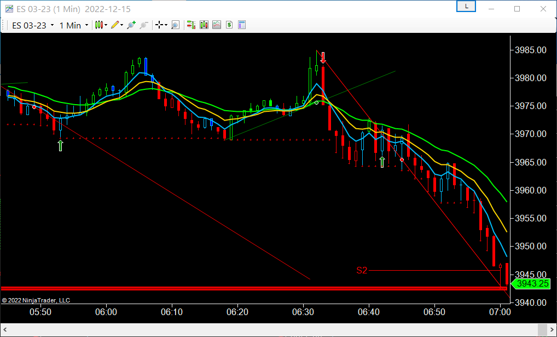Expand the drawing tools dropdown arrow
The height and width of the screenshot is (337, 557).
pyautogui.click(x=122, y=25)
